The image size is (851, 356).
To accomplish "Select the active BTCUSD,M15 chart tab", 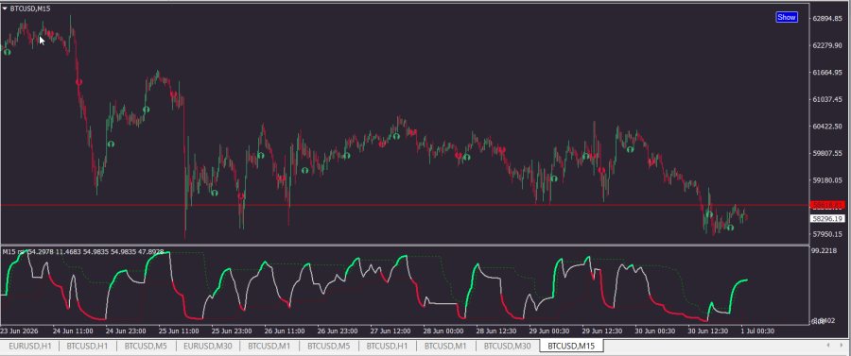I will pyautogui.click(x=571, y=346).
